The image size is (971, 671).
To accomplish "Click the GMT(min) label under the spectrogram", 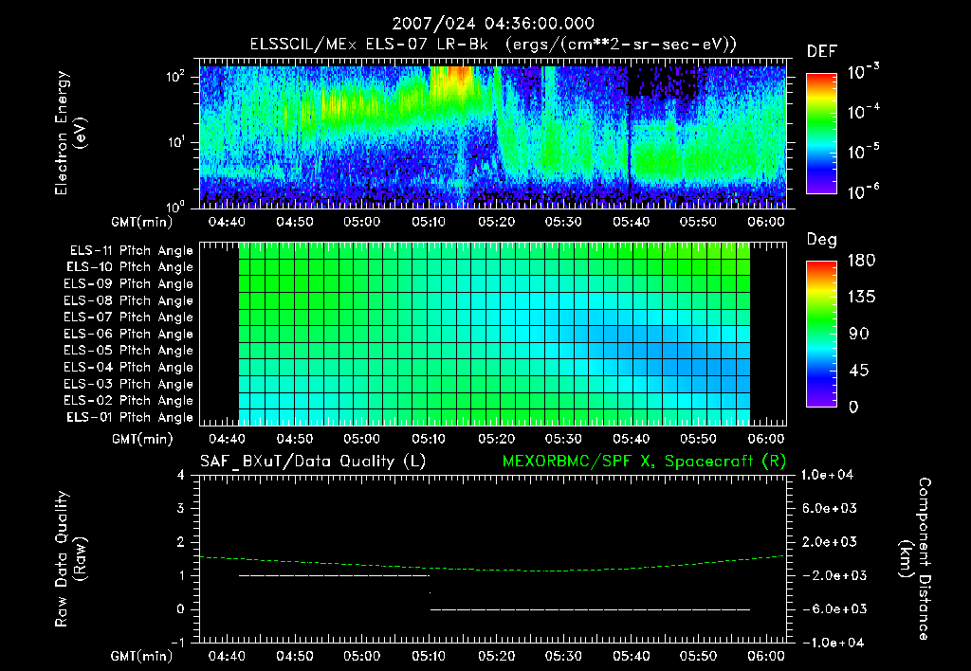I will [142, 222].
